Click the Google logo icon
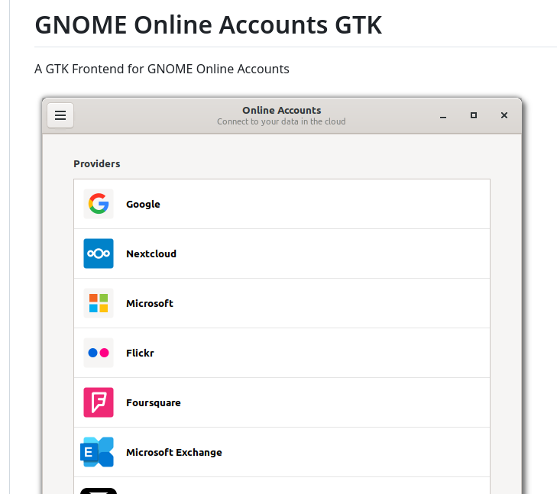 pos(99,204)
